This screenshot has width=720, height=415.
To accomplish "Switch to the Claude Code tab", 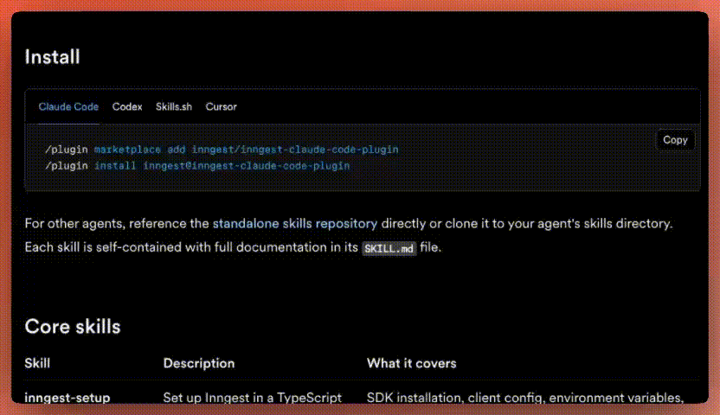I will pyautogui.click(x=68, y=107).
